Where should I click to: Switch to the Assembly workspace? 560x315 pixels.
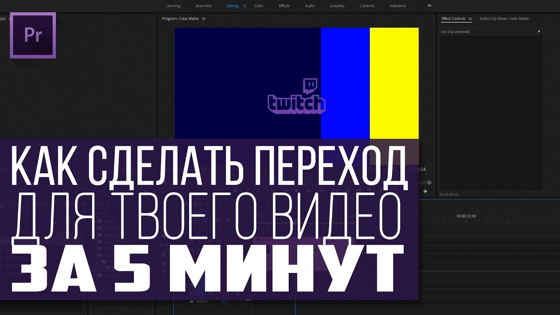coord(203,6)
